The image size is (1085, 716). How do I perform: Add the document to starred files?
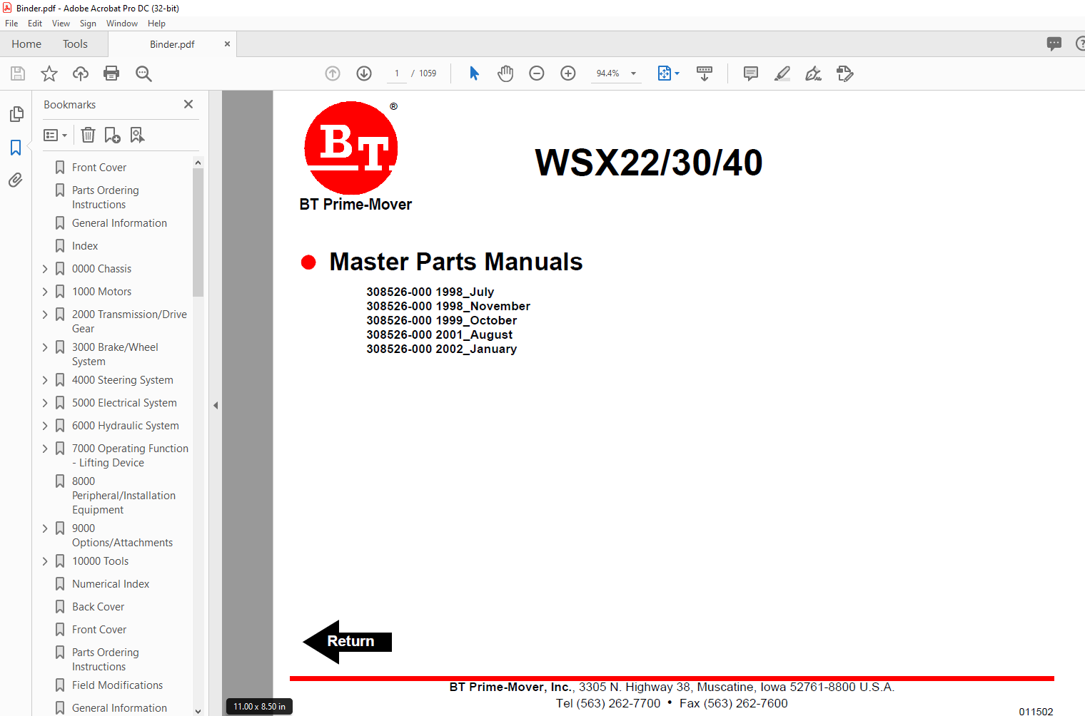click(x=49, y=73)
